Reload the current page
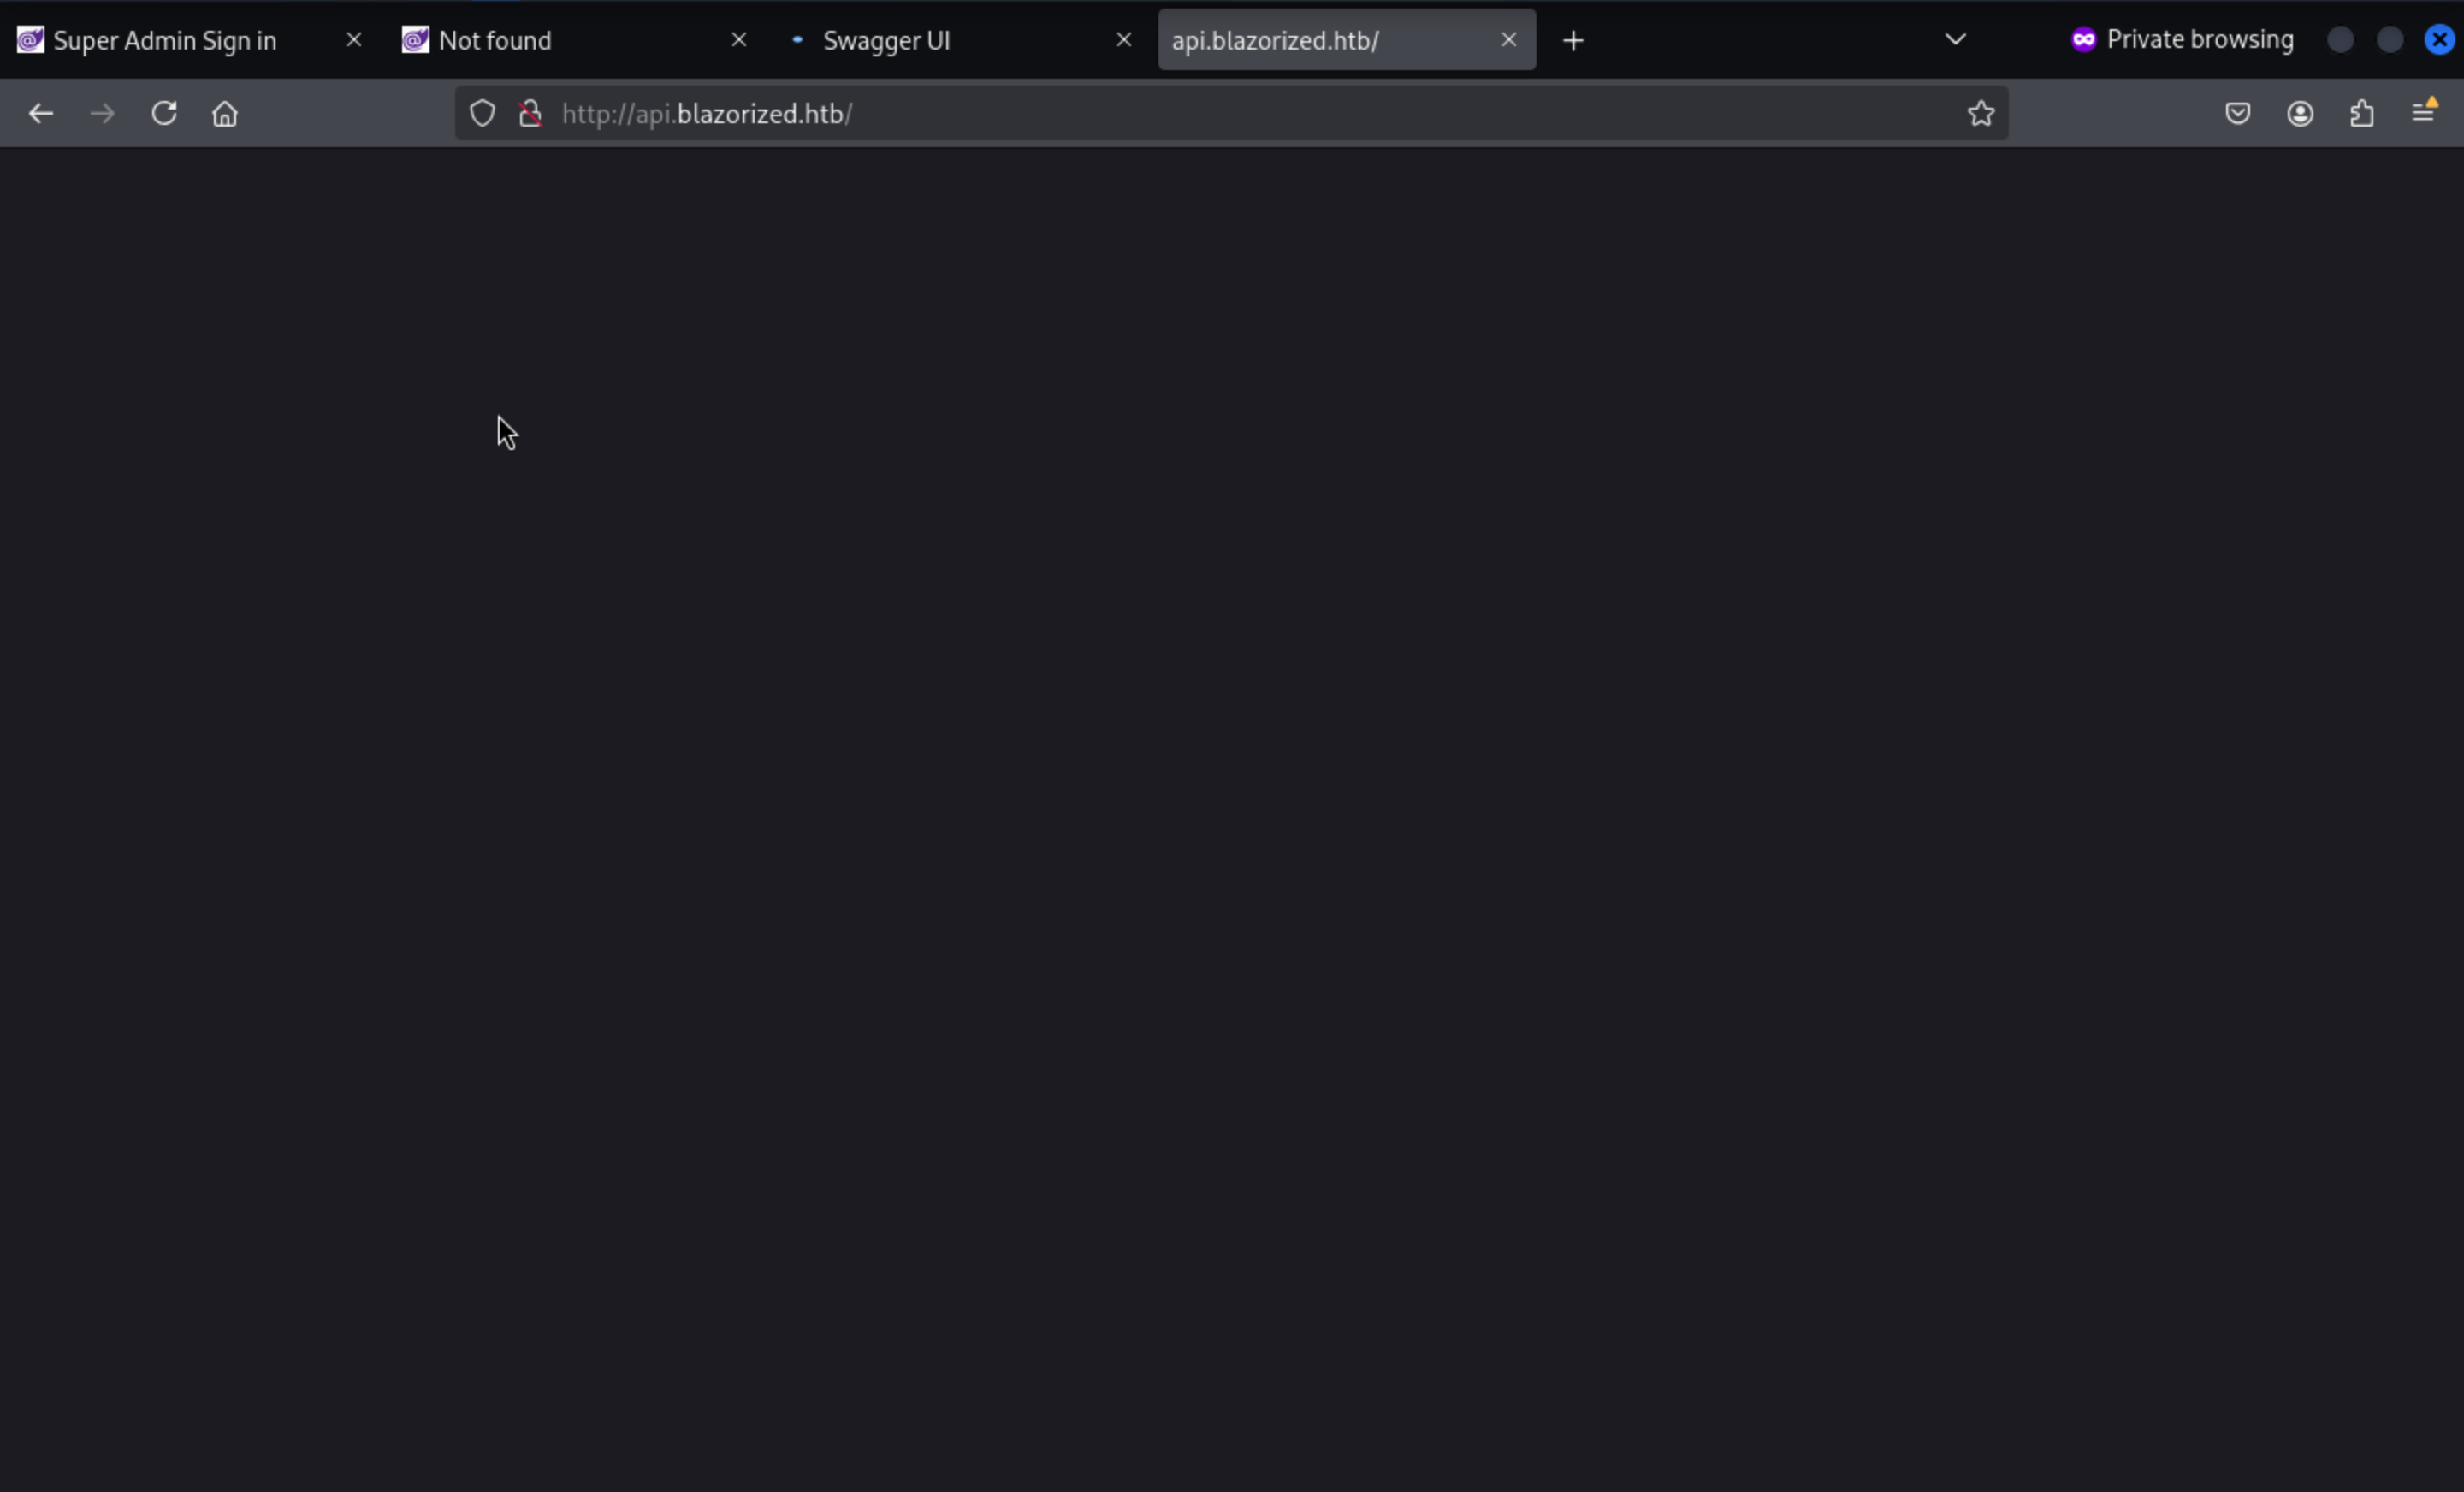 point(164,113)
